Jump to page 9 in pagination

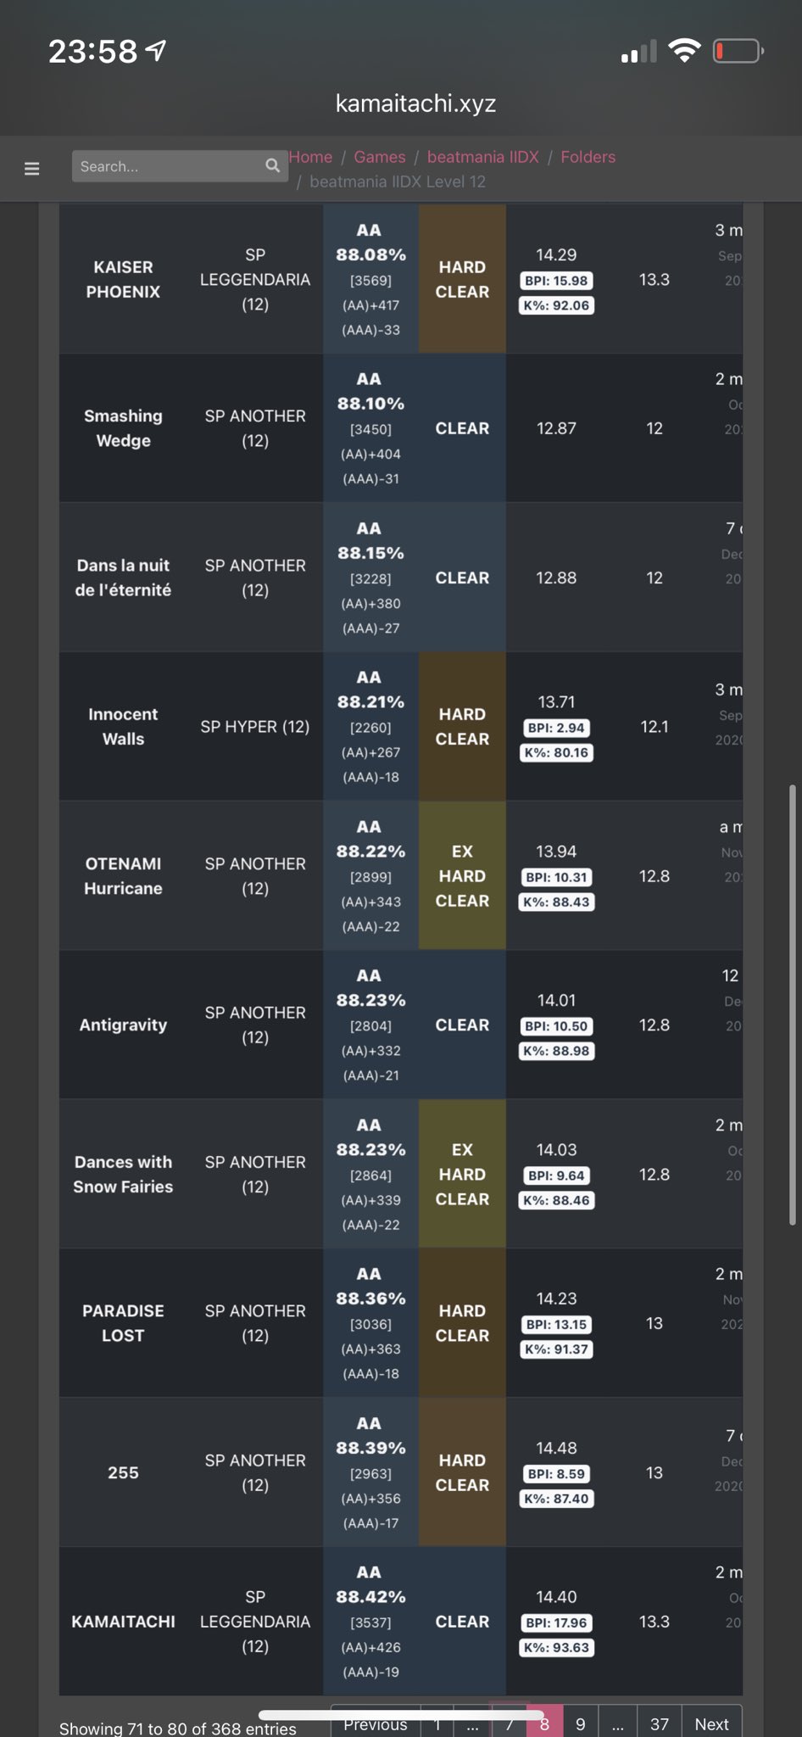pyautogui.click(x=581, y=1723)
